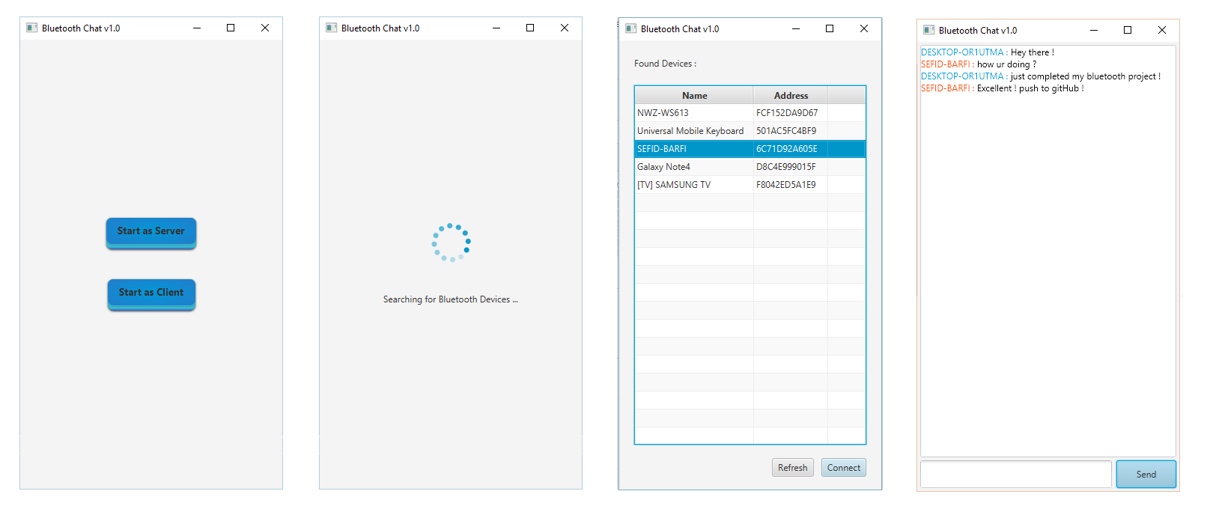Screen dimensions: 1207x512
Task: Select NWZ-WS613 device row
Action: click(x=750, y=113)
